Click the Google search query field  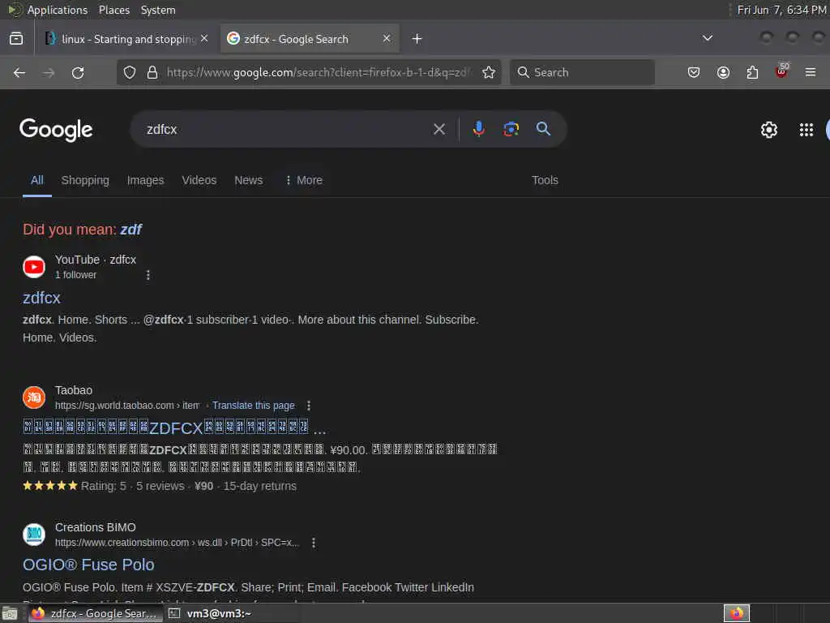(286, 129)
